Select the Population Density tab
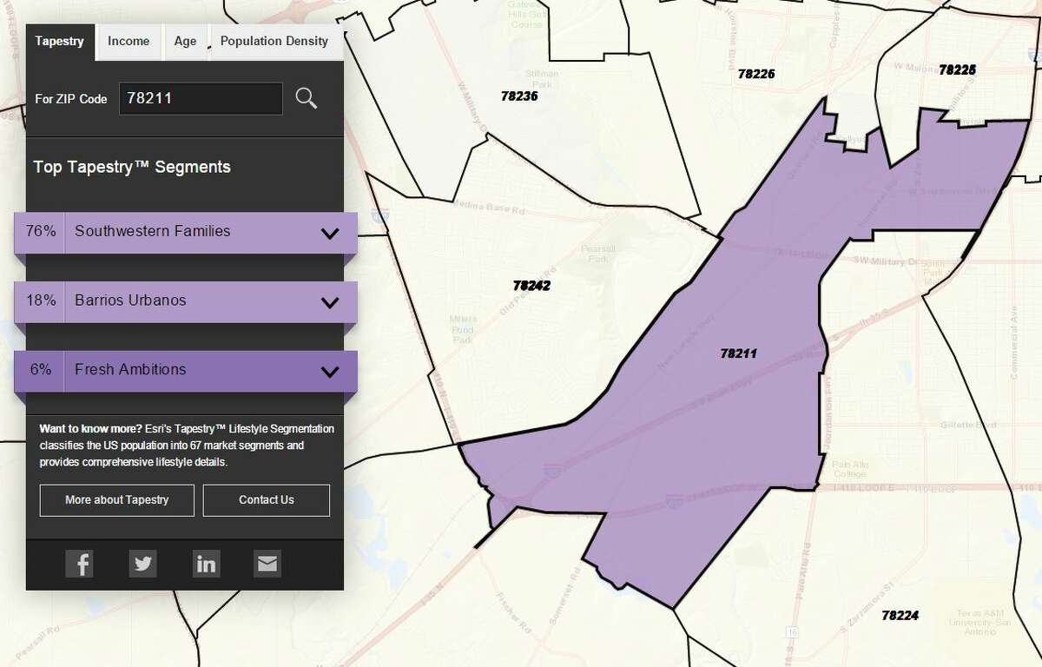The image size is (1042, 667). pyautogui.click(x=275, y=41)
